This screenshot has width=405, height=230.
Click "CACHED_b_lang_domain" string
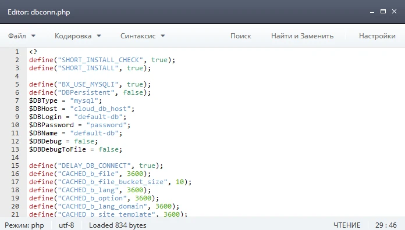(102, 206)
